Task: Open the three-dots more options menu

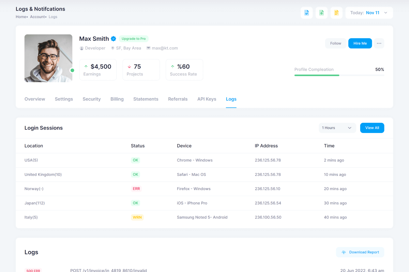Action: pyautogui.click(x=379, y=44)
